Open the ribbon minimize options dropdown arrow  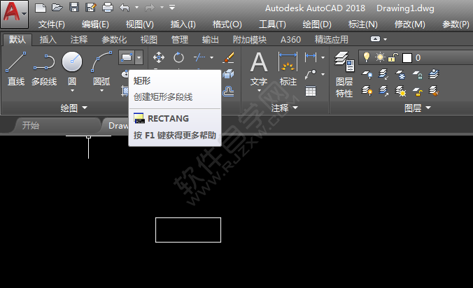(x=386, y=39)
